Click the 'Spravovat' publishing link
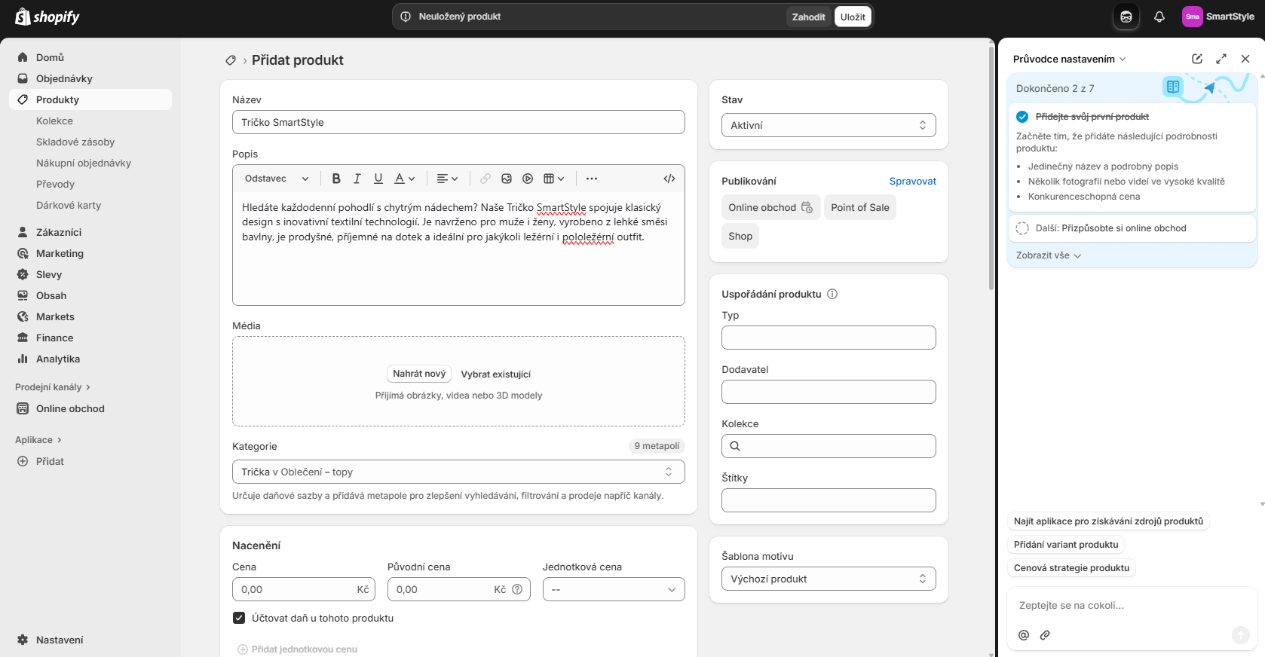The height and width of the screenshot is (657, 1265). [912, 181]
